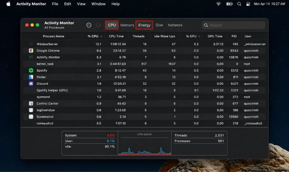Sort by PID column header
This screenshot has width=289, height=172.
point(234,36)
